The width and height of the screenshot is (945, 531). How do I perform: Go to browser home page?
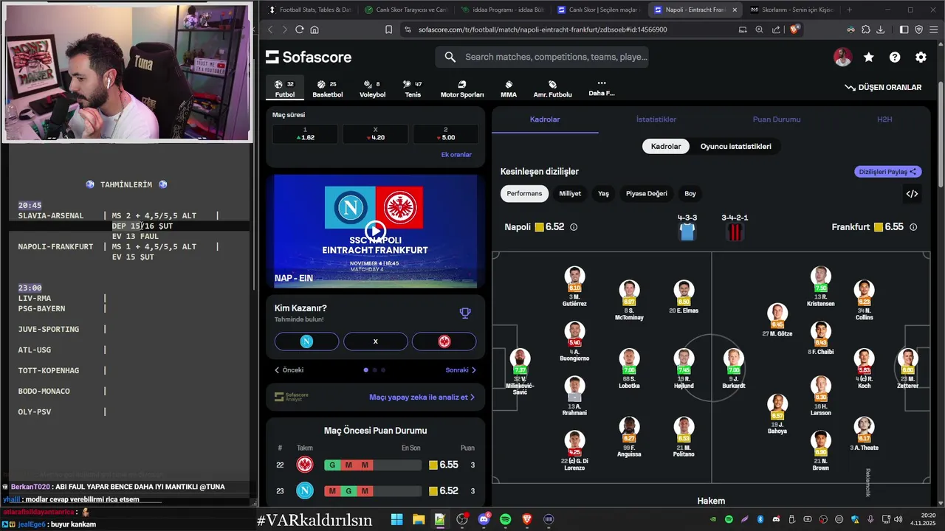(x=315, y=29)
